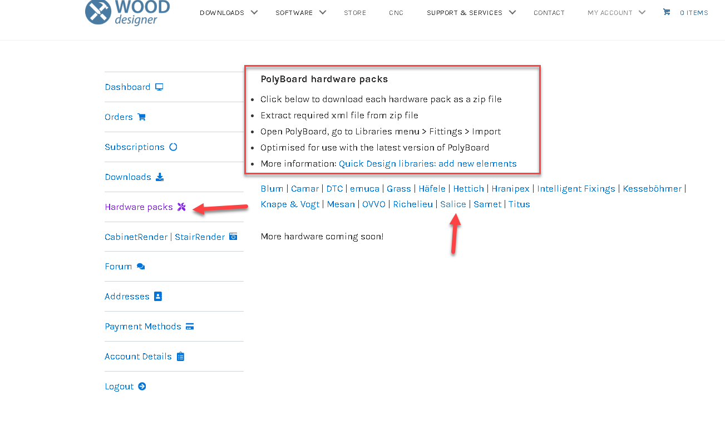Open the CabinetRender link
Screen dimensions: 725x426
point(136,237)
